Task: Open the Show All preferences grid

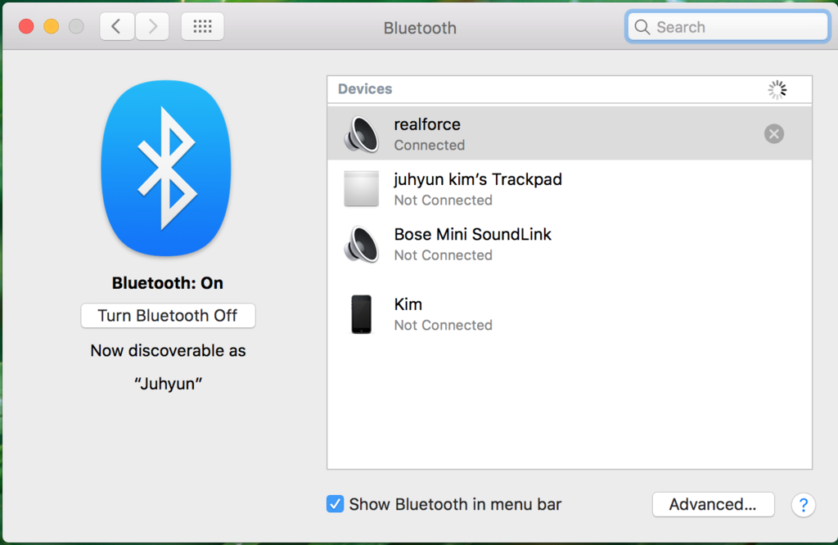Action: [203, 26]
